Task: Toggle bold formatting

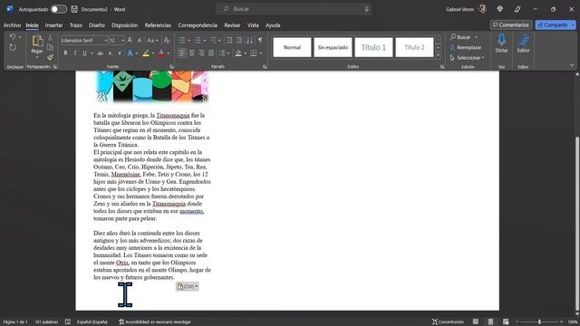Action: [x=65, y=53]
